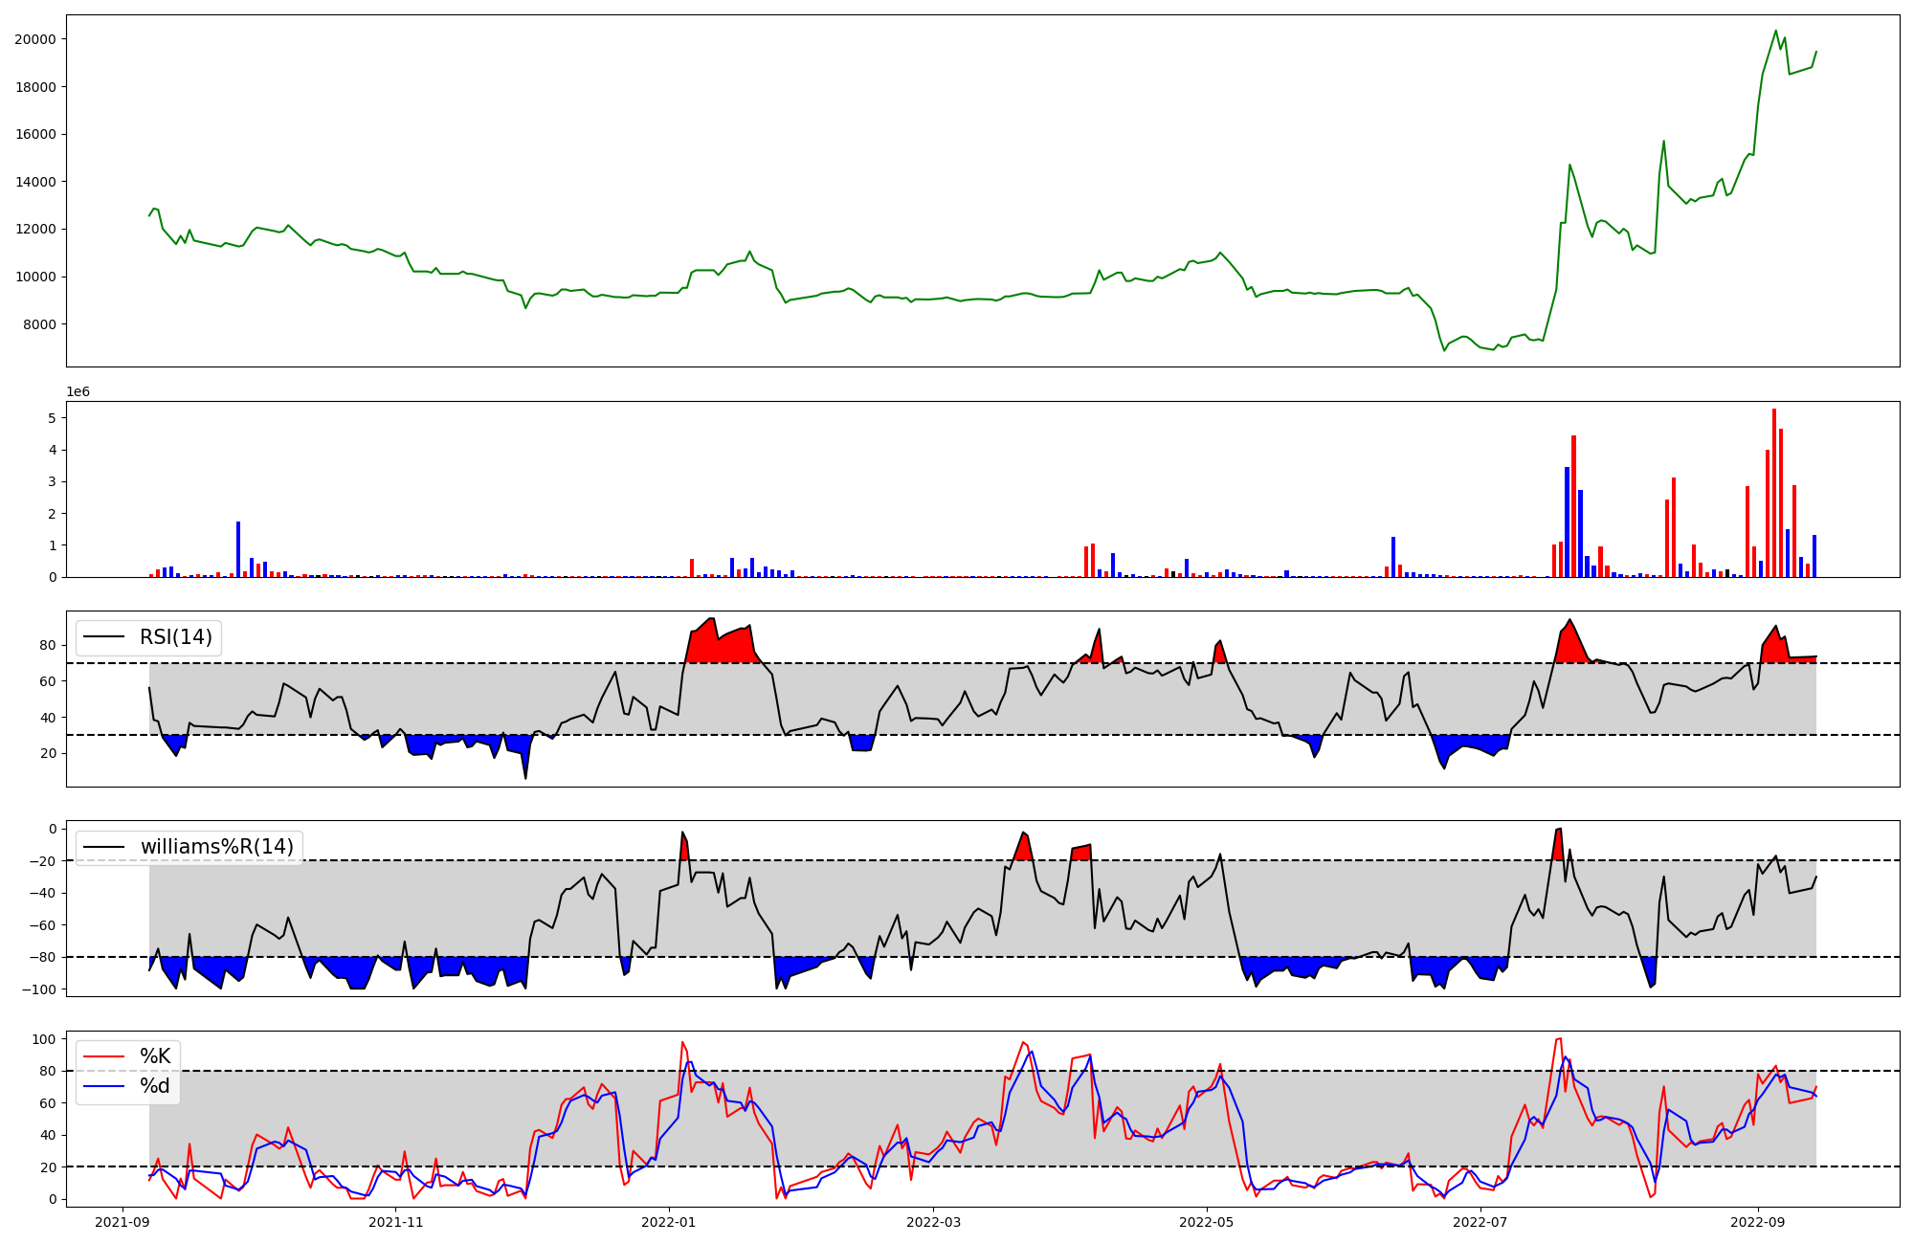This screenshot has height=1244, width=1914.
Task: Click the 1e6 volume scale label
Action: [78, 392]
